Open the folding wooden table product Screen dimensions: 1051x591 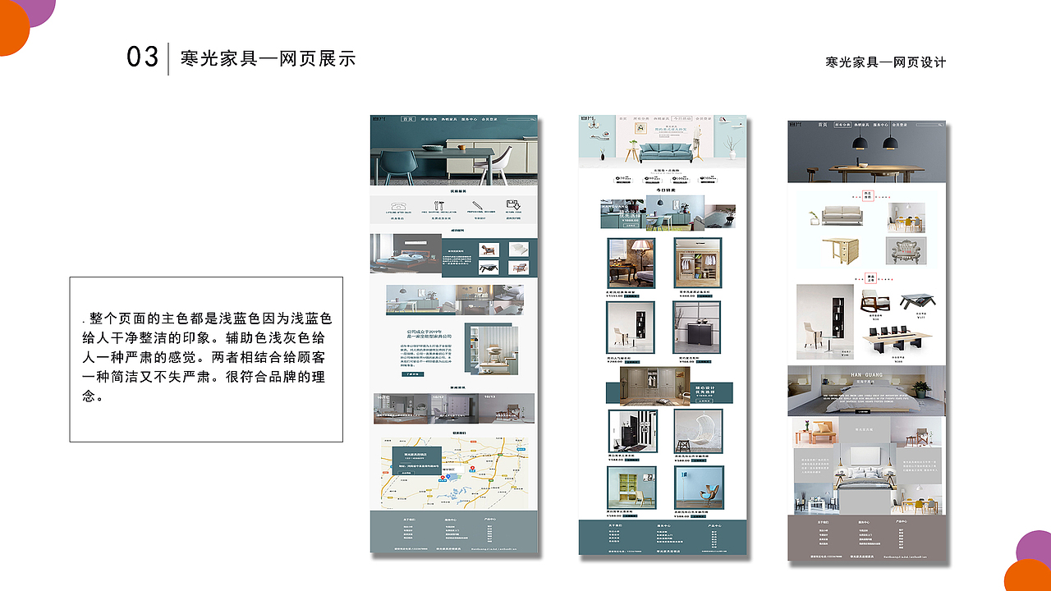841,251
